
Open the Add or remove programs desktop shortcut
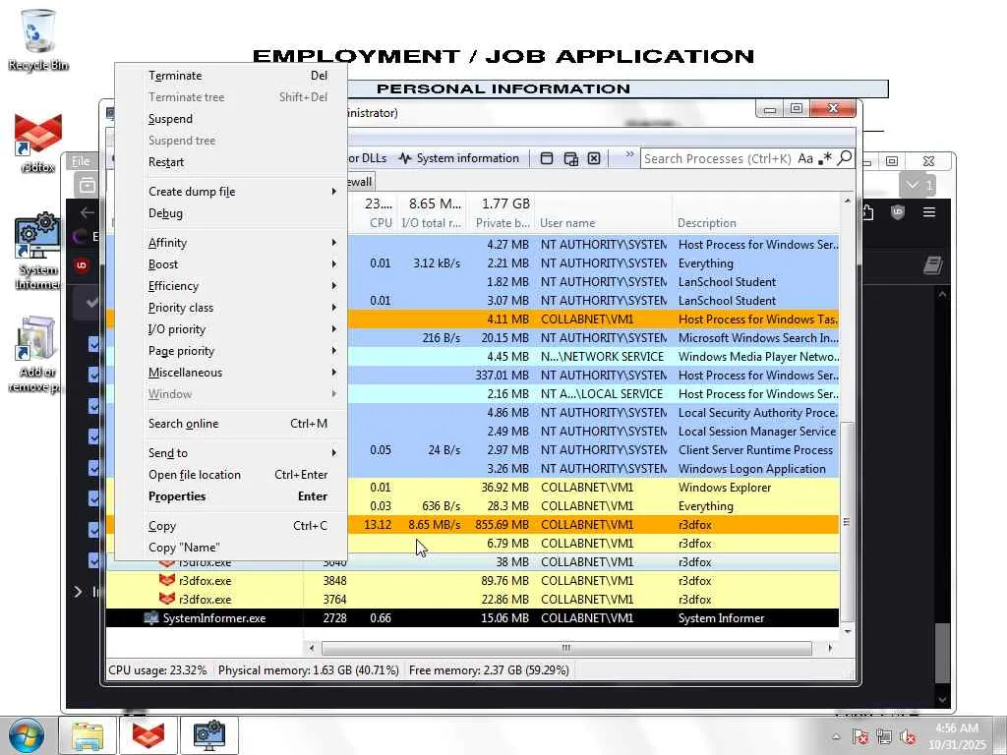[38, 354]
